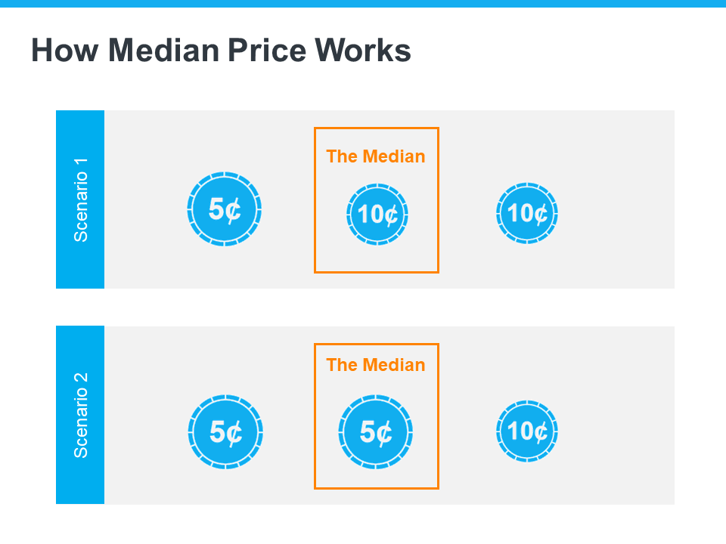Click the white gap between the scenario panels
Image resolution: width=726 pixels, height=544 pixels.
pyautogui.click(x=363, y=307)
